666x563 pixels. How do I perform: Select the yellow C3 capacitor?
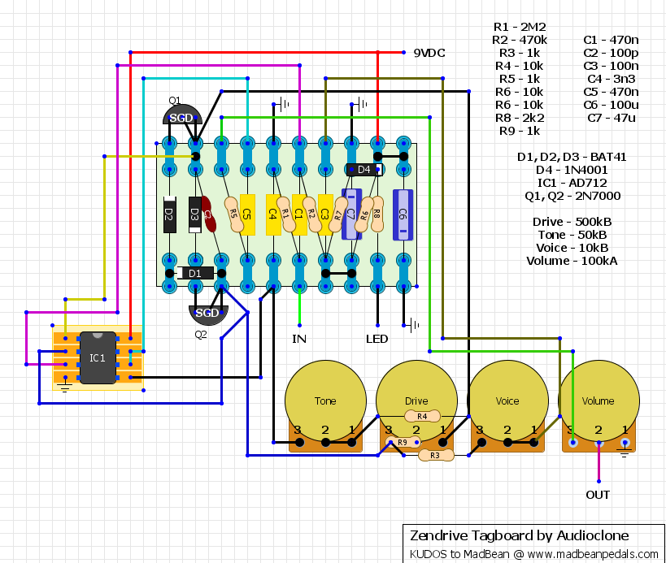tap(325, 214)
